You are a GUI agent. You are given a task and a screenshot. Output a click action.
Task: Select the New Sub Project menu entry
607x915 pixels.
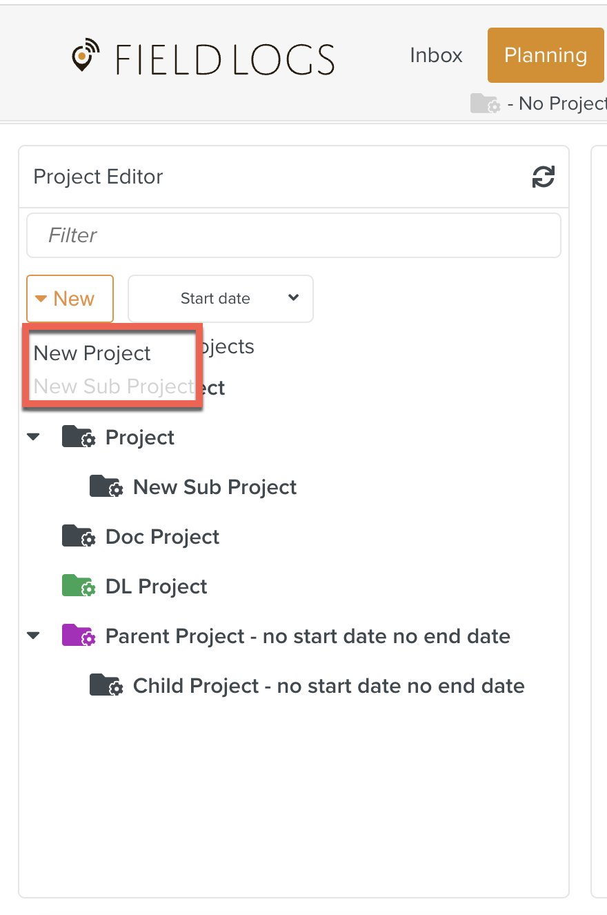(114, 386)
